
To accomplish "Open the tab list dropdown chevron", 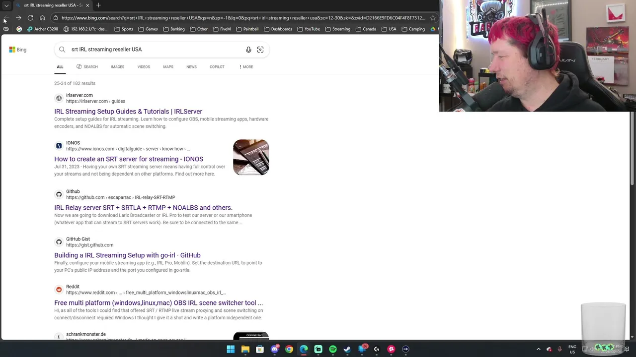I will pos(6,5).
